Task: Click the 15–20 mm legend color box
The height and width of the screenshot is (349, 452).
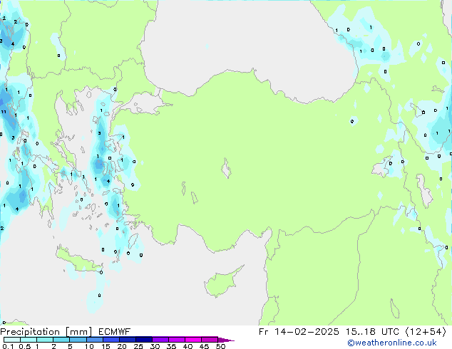Action: 111,340
